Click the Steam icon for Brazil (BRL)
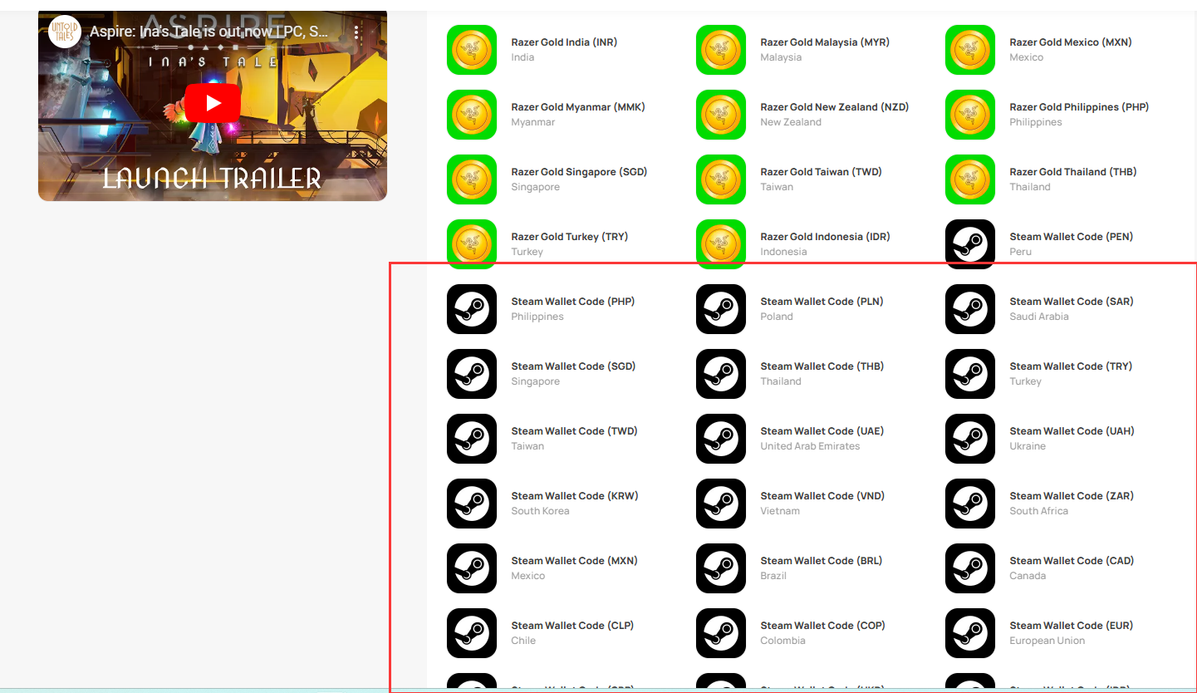1197x693 pixels. pos(721,568)
